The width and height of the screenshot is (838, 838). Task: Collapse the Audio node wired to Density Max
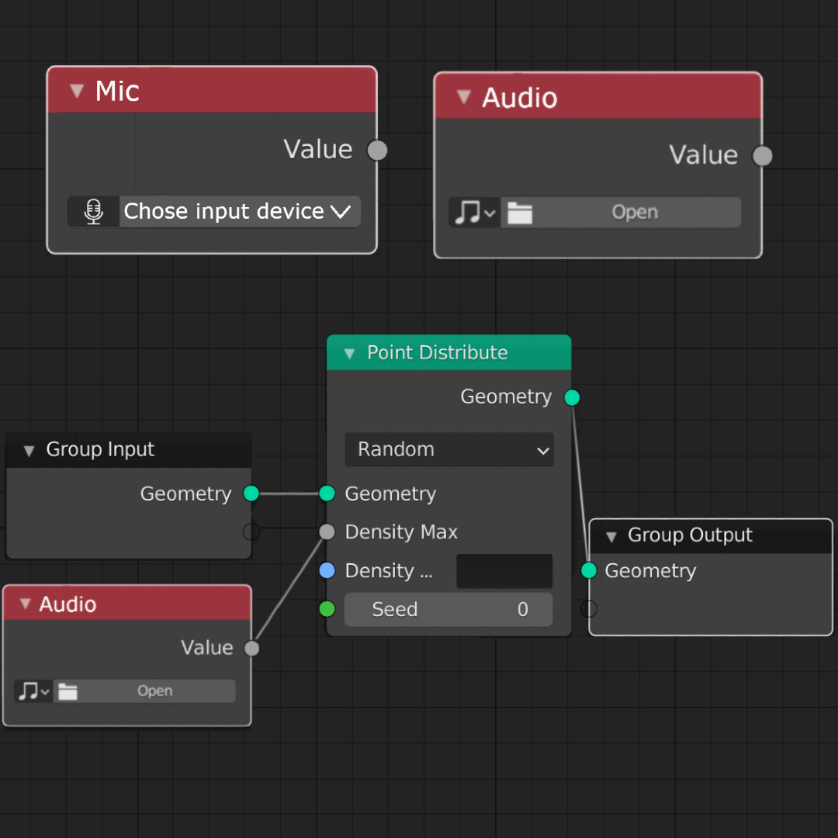[x=25, y=604]
